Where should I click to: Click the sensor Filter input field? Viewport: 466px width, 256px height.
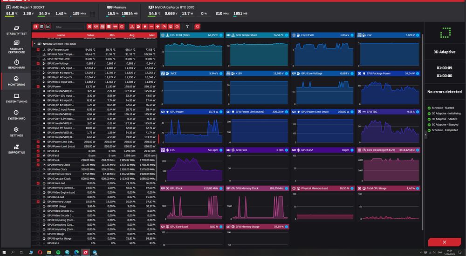click(x=69, y=27)
